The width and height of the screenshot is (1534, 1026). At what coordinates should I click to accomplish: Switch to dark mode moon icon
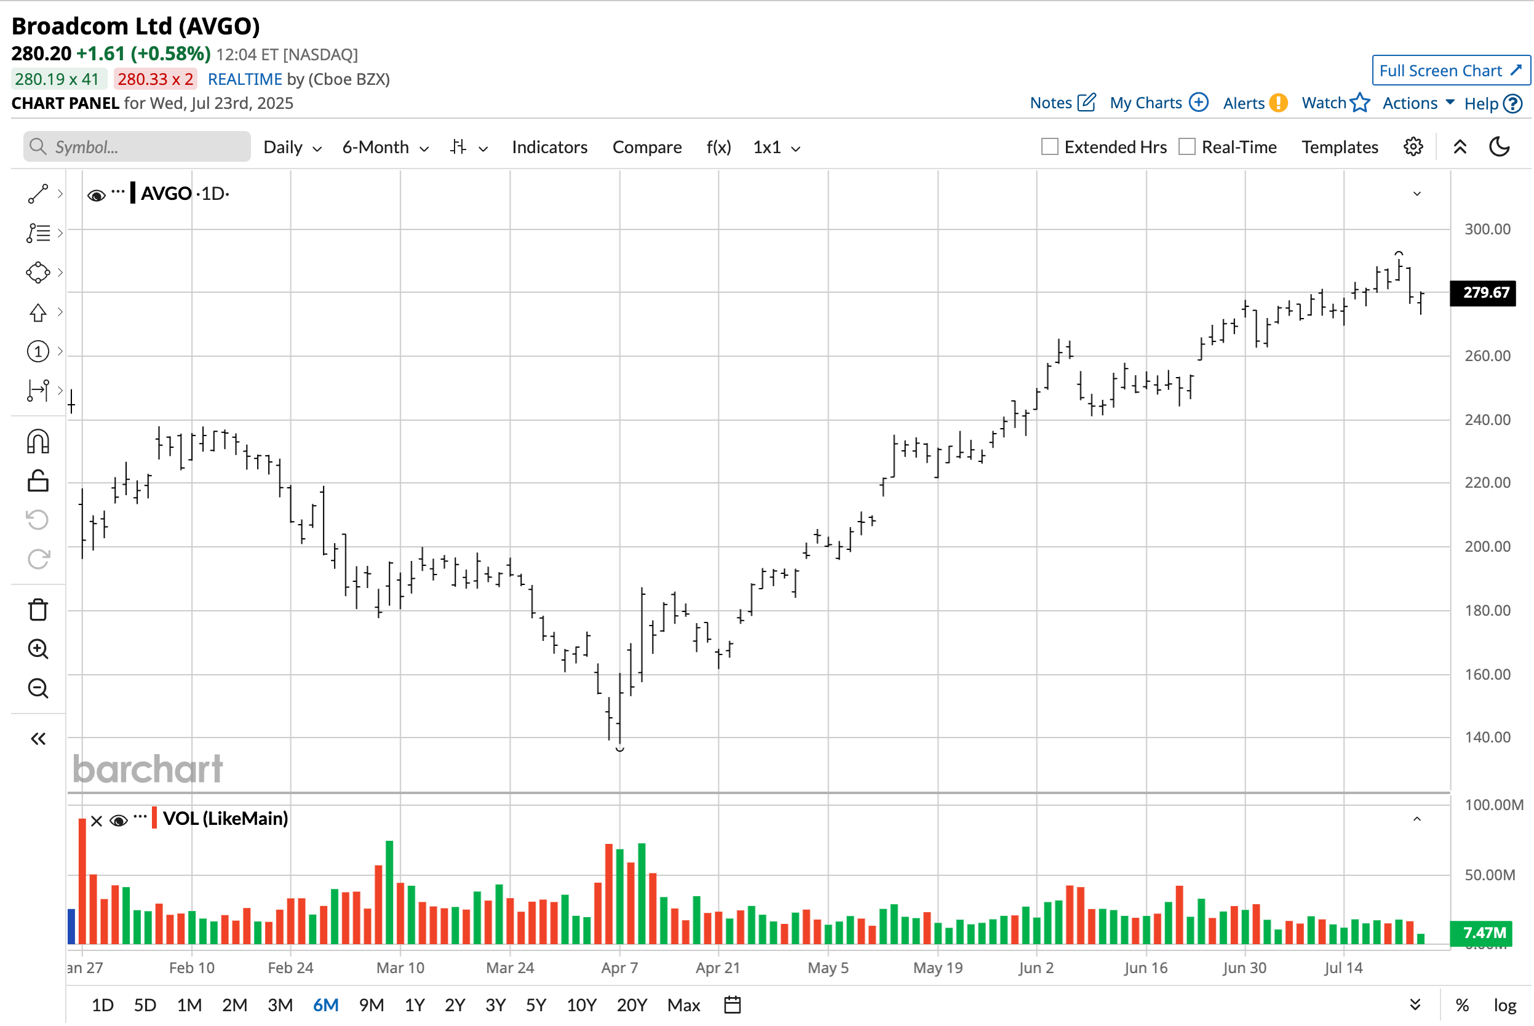click(1500, 146)
